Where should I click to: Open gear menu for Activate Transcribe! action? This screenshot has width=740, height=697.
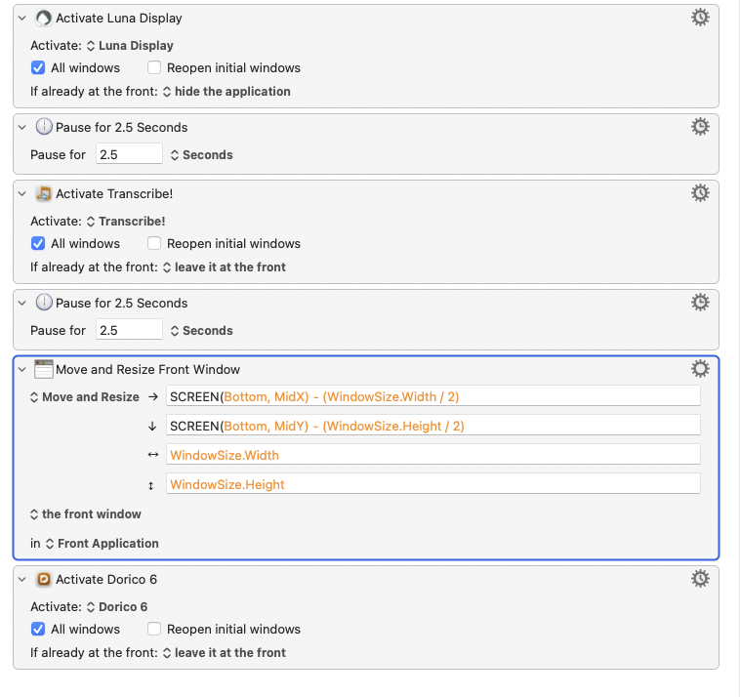coord(700,193)
